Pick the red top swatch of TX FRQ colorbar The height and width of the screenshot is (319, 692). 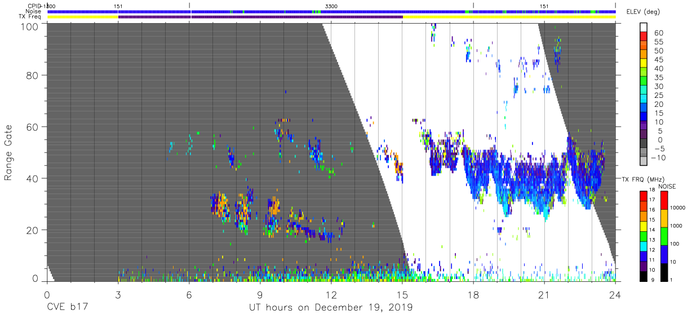642,196
